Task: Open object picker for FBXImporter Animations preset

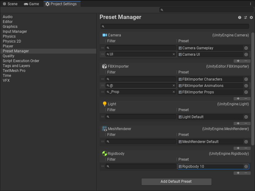Action: 246,86
